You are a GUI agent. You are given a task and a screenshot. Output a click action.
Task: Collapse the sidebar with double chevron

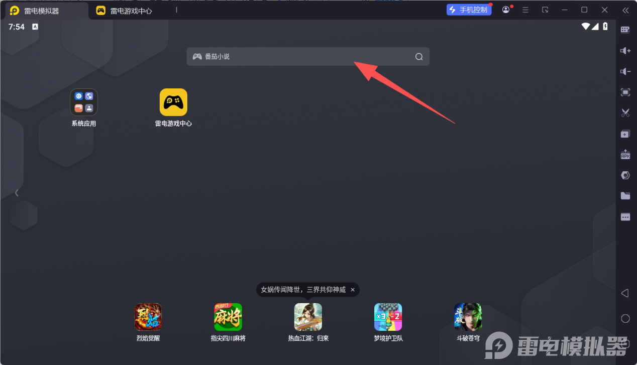pos(625,10)
